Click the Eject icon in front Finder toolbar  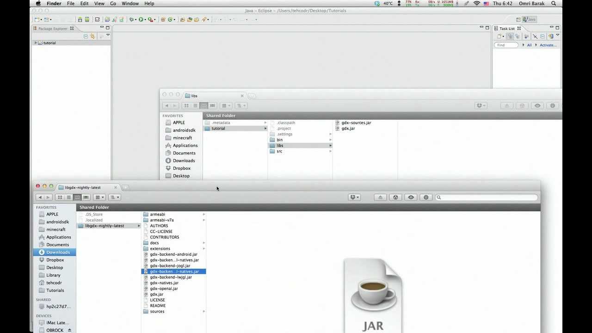380,197
